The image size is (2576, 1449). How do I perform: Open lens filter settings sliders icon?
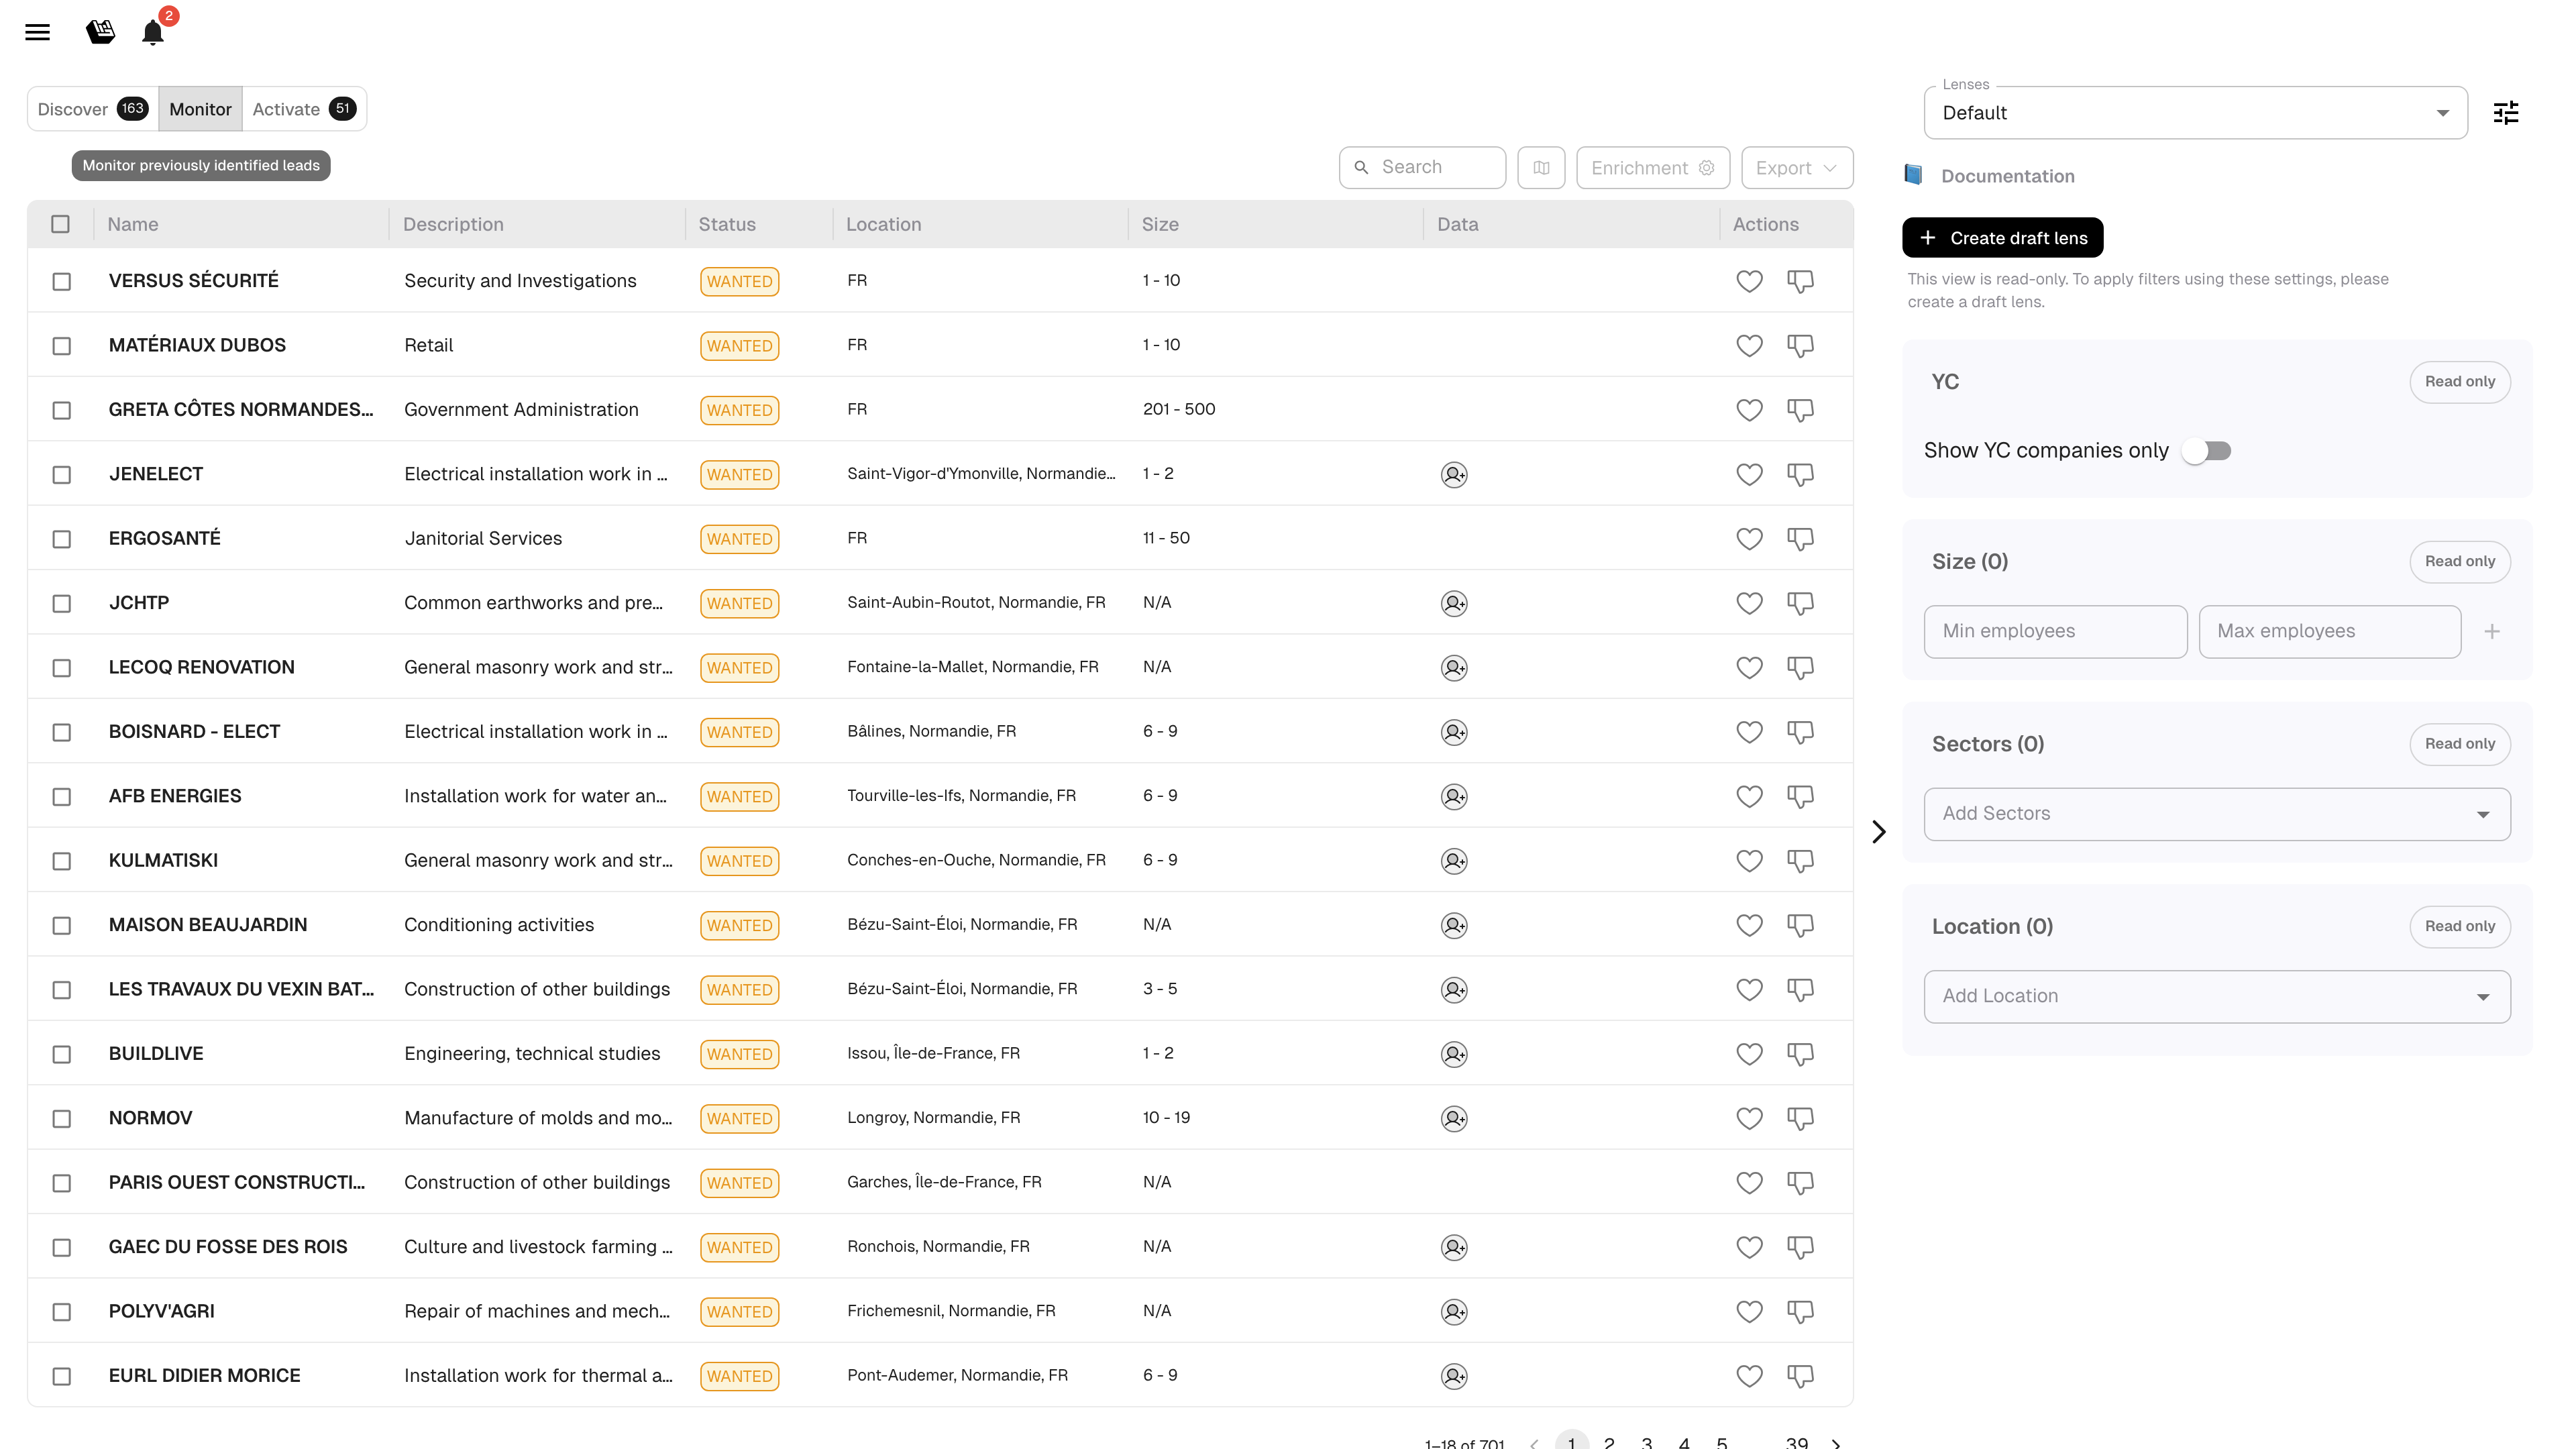point(2505,113)
